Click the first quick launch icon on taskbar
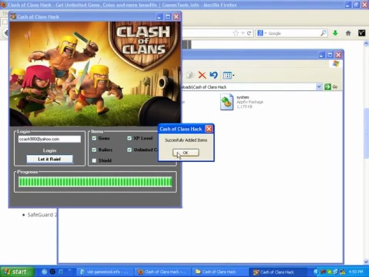This screenshot has width=369, height=277. tap(44, 272)
